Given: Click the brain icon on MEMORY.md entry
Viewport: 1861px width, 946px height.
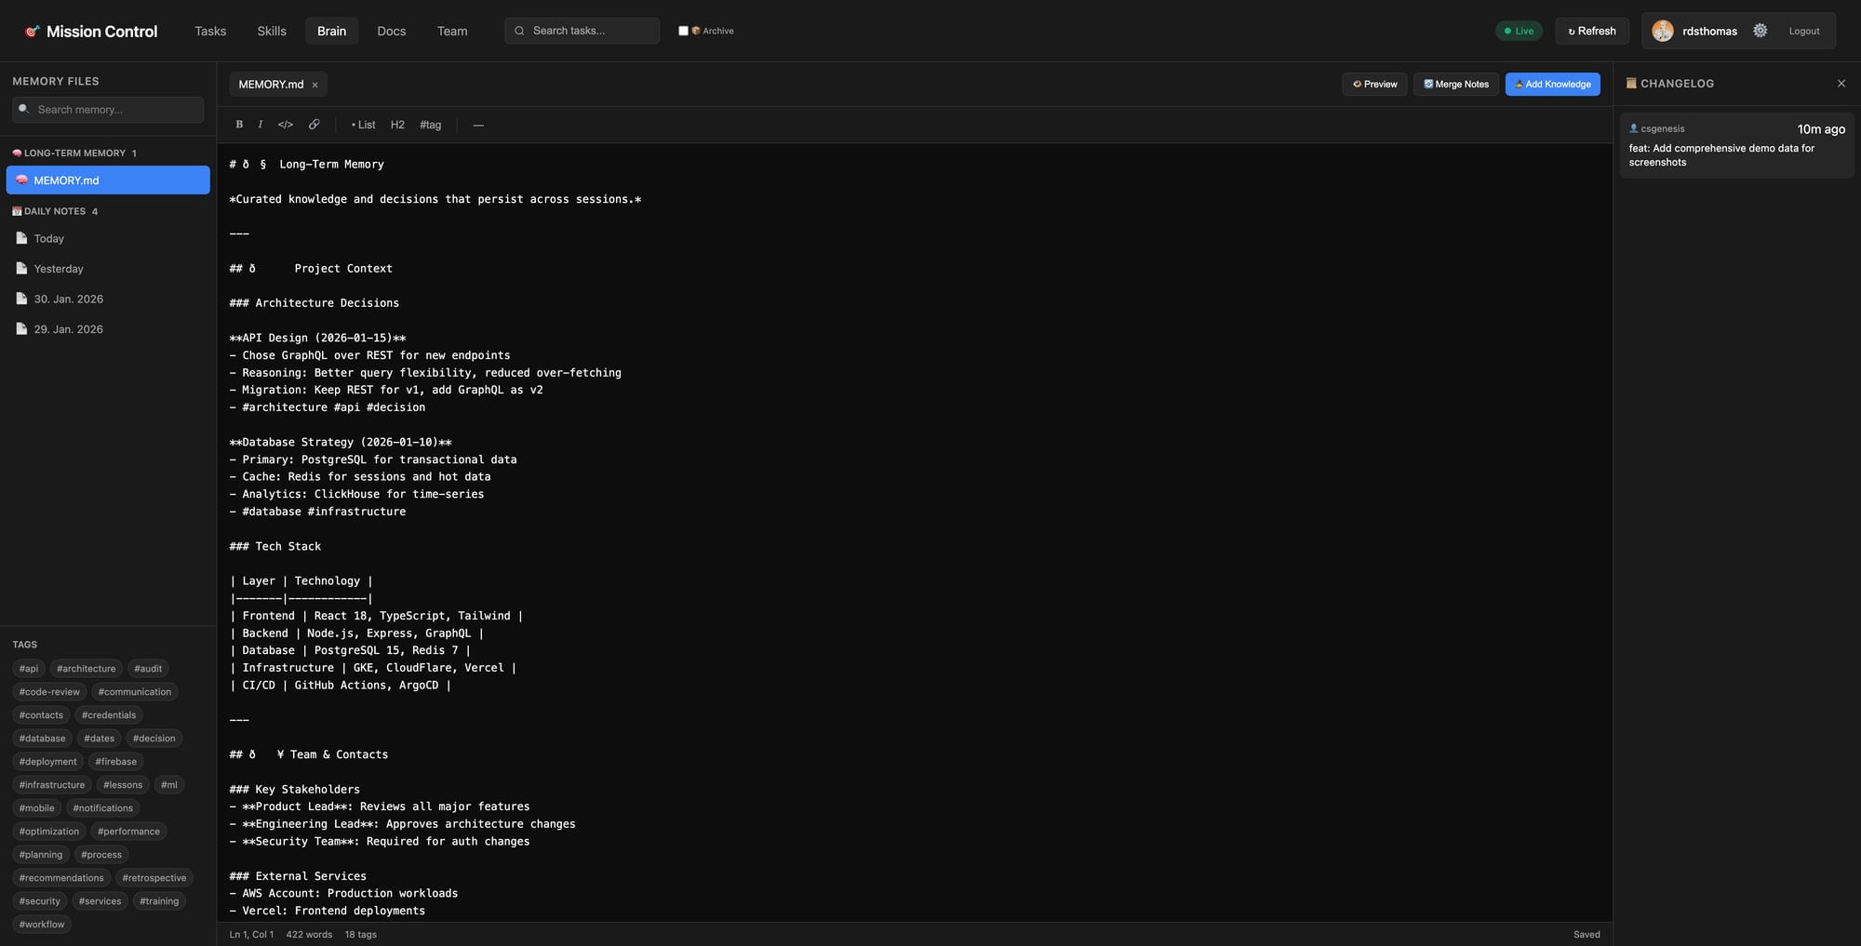Looking at the screenshot, I should pos(21,180).
